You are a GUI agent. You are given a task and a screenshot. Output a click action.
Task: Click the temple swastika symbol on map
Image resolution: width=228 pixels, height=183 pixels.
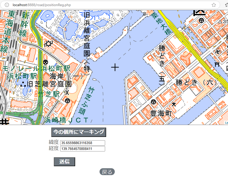(217, 52)
